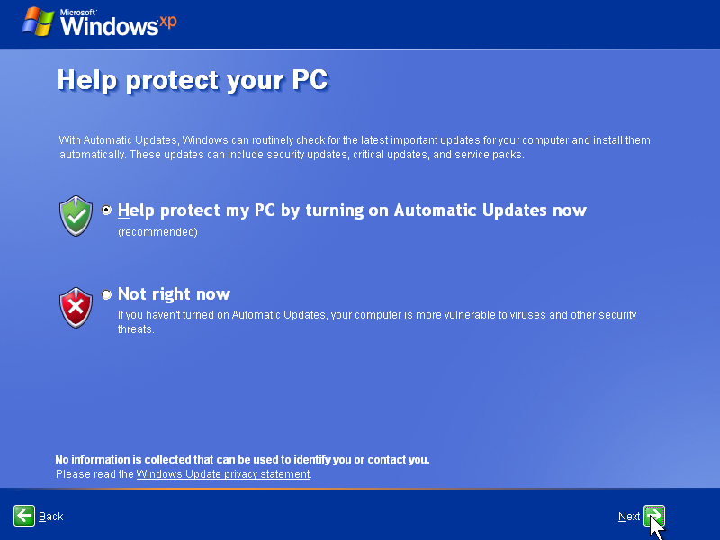Click the X inside the warning shield
This screenshot has height=540, width=720.
click(75, 307)
